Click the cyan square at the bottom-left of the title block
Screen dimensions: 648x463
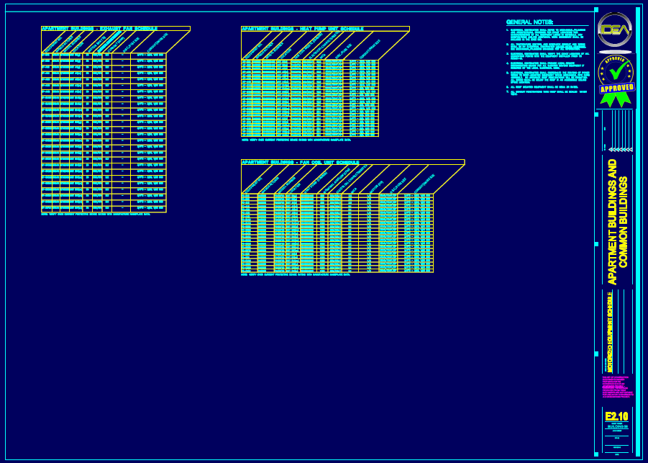[596, 453]
